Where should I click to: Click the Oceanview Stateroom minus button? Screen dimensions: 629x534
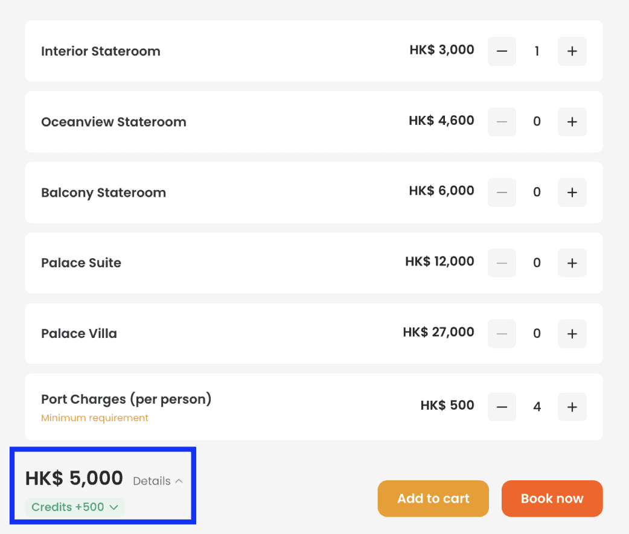point(502,122)
